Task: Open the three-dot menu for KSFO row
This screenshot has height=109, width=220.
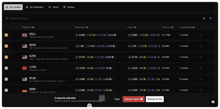Action: click(200, 46)
